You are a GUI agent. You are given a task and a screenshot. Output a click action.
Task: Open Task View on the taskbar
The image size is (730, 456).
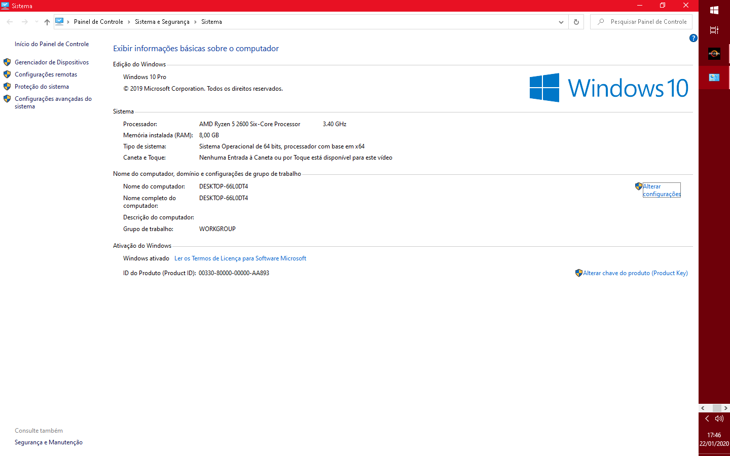coord(714,30)
